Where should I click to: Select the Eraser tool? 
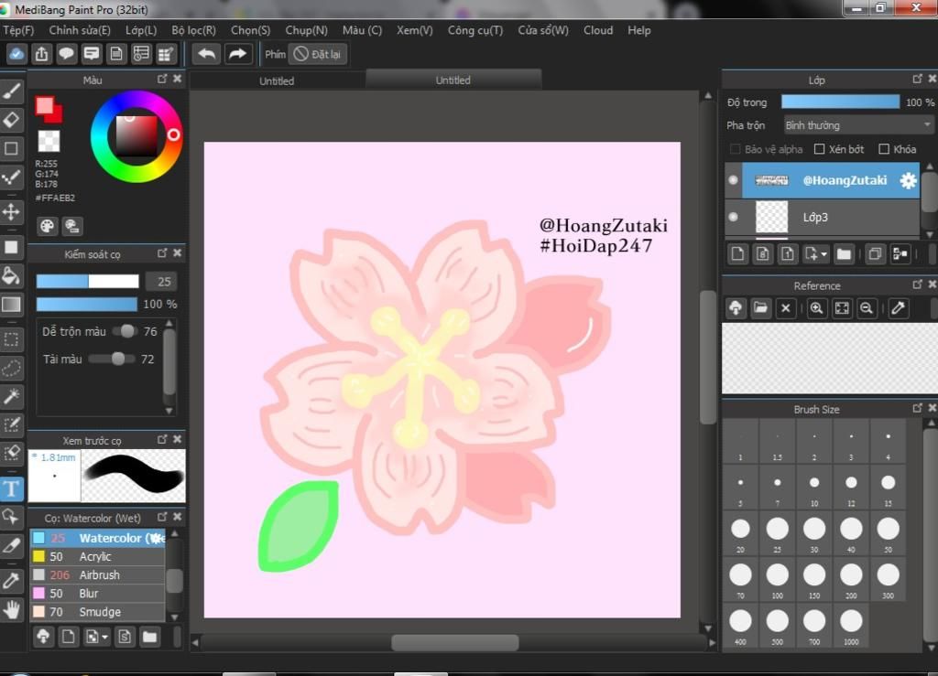(11, 120)
